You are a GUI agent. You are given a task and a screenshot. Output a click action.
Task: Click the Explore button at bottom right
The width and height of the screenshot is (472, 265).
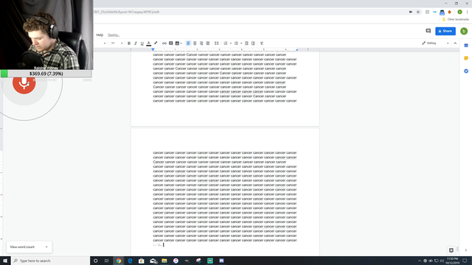pos(451,250)
